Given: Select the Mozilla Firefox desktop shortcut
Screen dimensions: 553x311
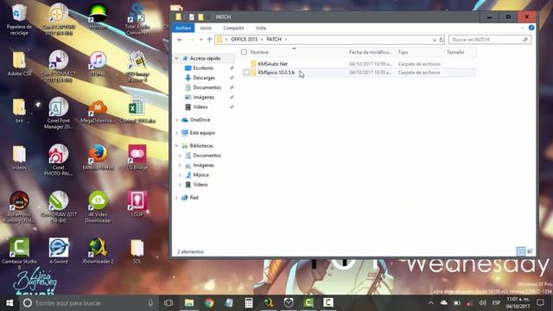Looking at the screenshot, I should click(x=98, y=157).
